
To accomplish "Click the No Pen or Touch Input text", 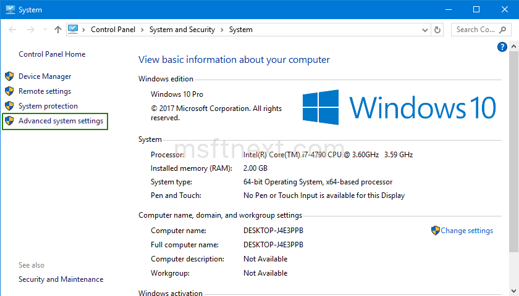I will [x=324, y=195].
